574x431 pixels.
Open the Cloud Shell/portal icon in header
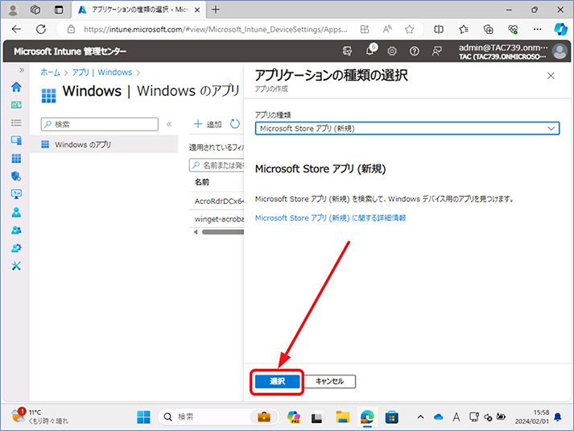pos(347,52)
